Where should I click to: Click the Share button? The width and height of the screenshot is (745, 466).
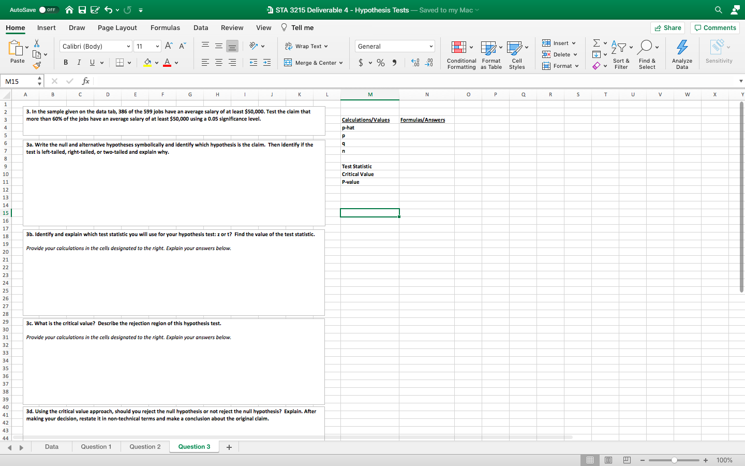[667, 27]
